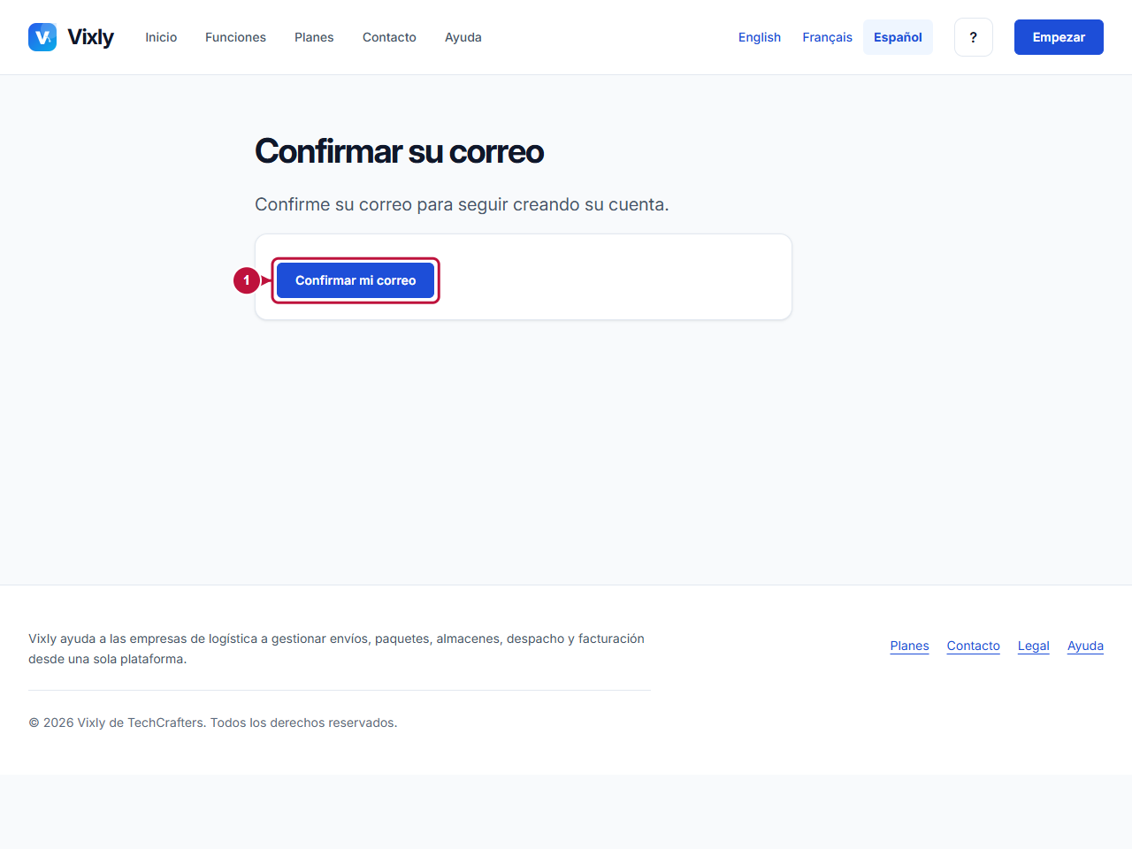The height and width of the screenshot is (849, 1132).
Task: Go to Inicio in the top navigation
Action: (x=161, y=37)
